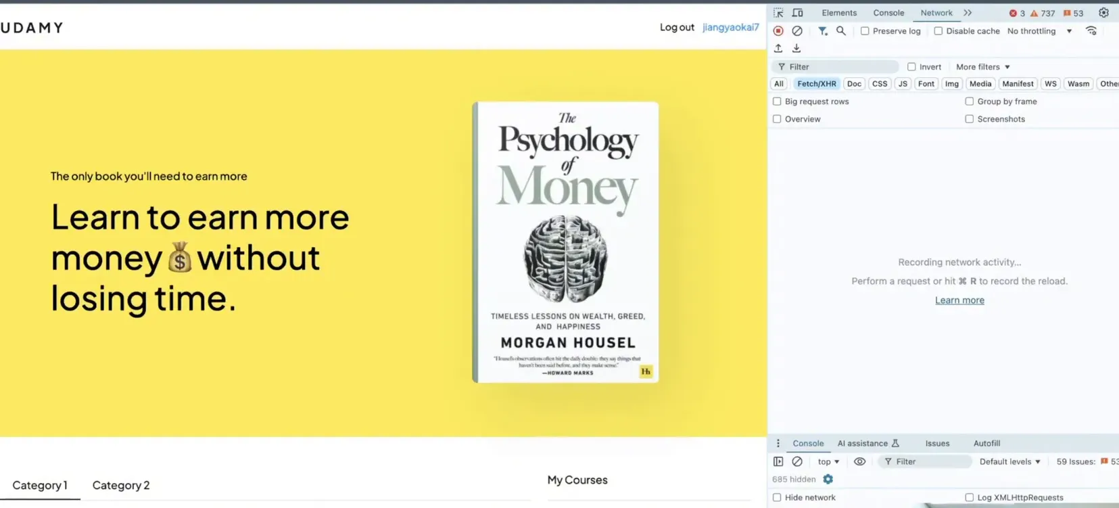Viewport: 1119px width, 508px height.
Task: Open network conditions wifi icon
Action: tap(1091, 31)
